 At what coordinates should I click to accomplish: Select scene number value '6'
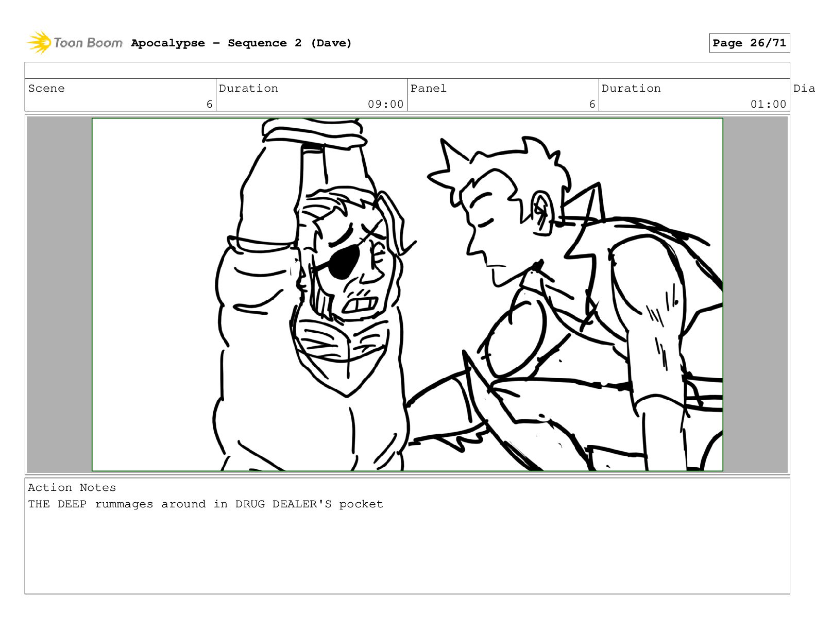coord(209,104)
